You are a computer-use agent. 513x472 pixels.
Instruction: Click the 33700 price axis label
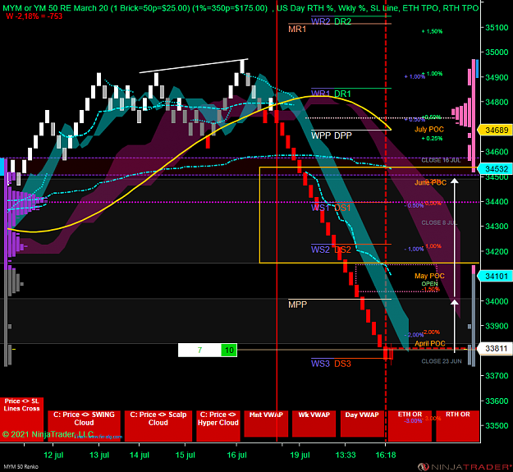[x=497, y=375]
